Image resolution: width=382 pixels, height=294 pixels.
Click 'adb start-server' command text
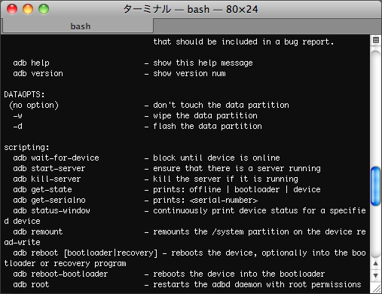click(x=49, y=168)
